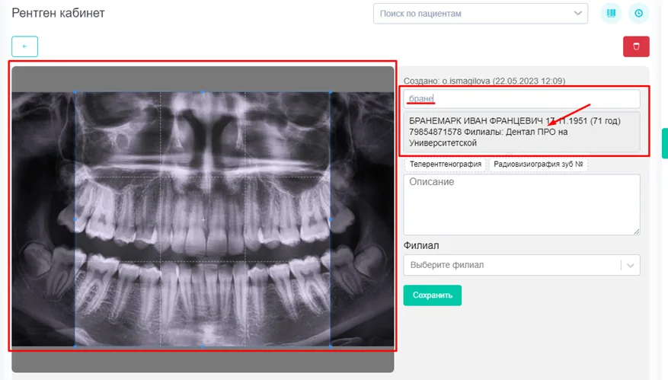Open the 'Поиск по пациентам' dropdown arrow
668x380 pixels.
(x=577, y=14)
